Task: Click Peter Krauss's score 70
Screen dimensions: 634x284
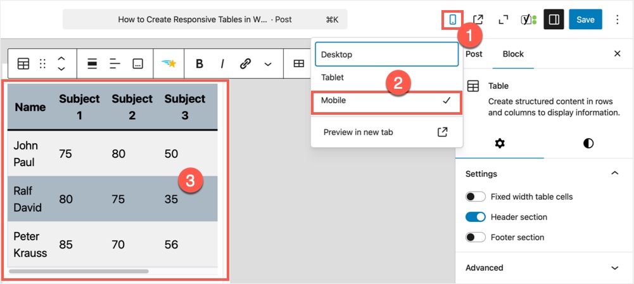Action: [x=118, y=244]
